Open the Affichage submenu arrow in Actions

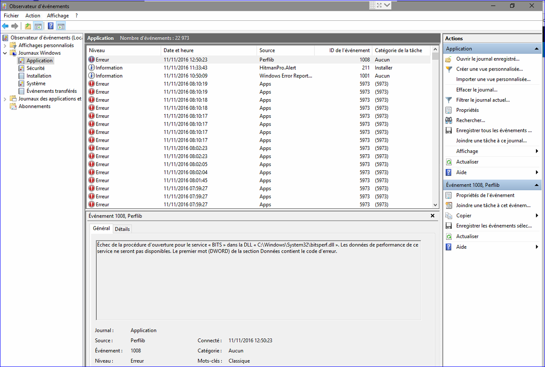click(537, 151)
